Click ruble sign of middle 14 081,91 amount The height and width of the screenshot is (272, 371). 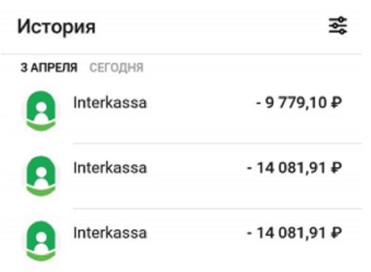[x=336, y=168]
